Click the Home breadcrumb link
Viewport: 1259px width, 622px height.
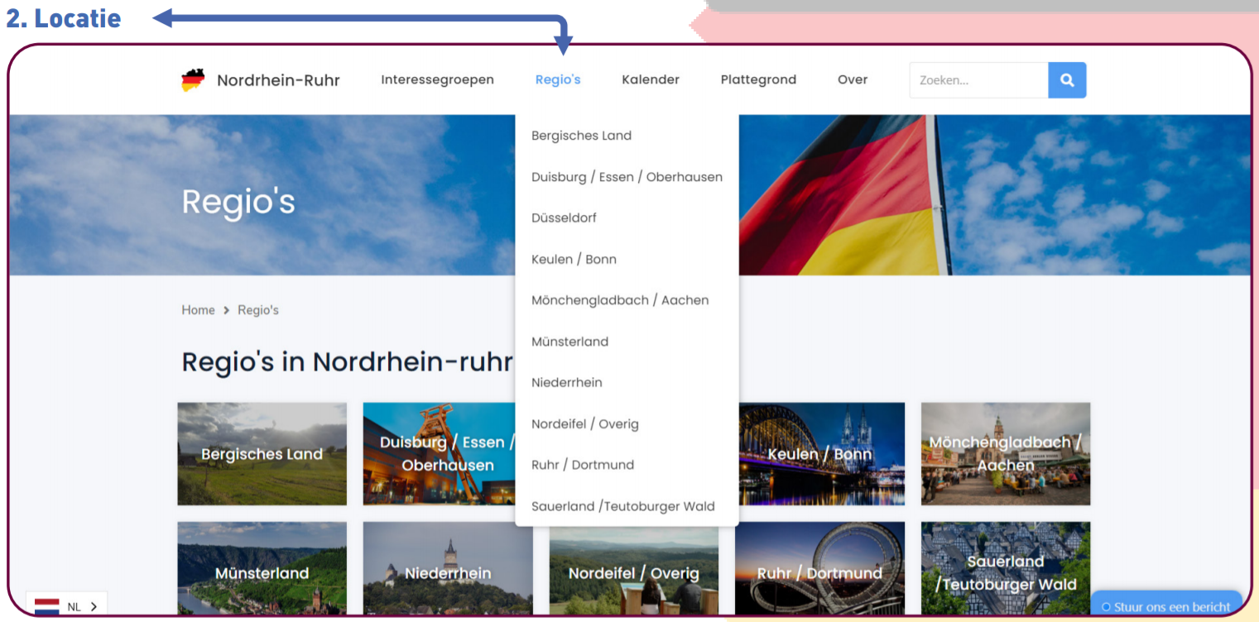pyautogui.click(x=198, y=310)
